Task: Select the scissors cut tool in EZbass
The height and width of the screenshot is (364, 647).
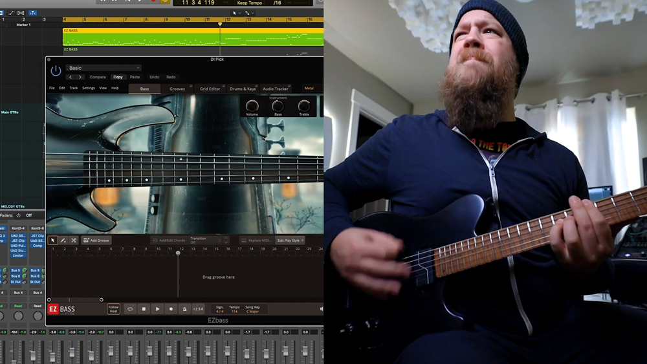Action: pos(74,241)
